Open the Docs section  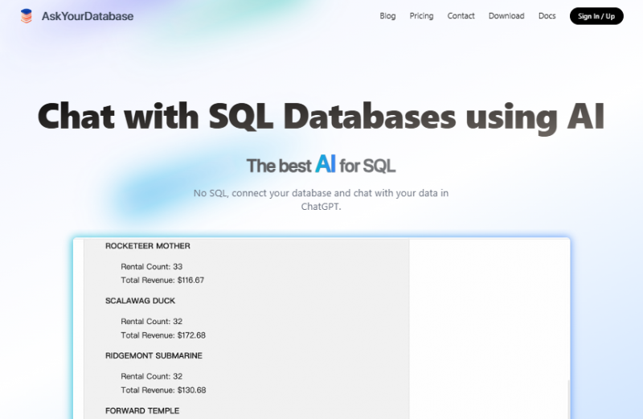click(x=547, y=16)
